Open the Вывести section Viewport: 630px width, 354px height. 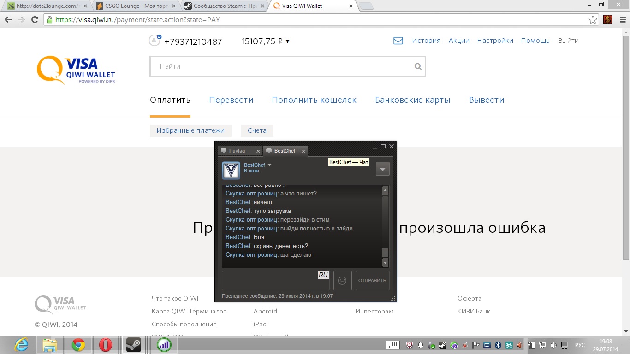(487, 100)
